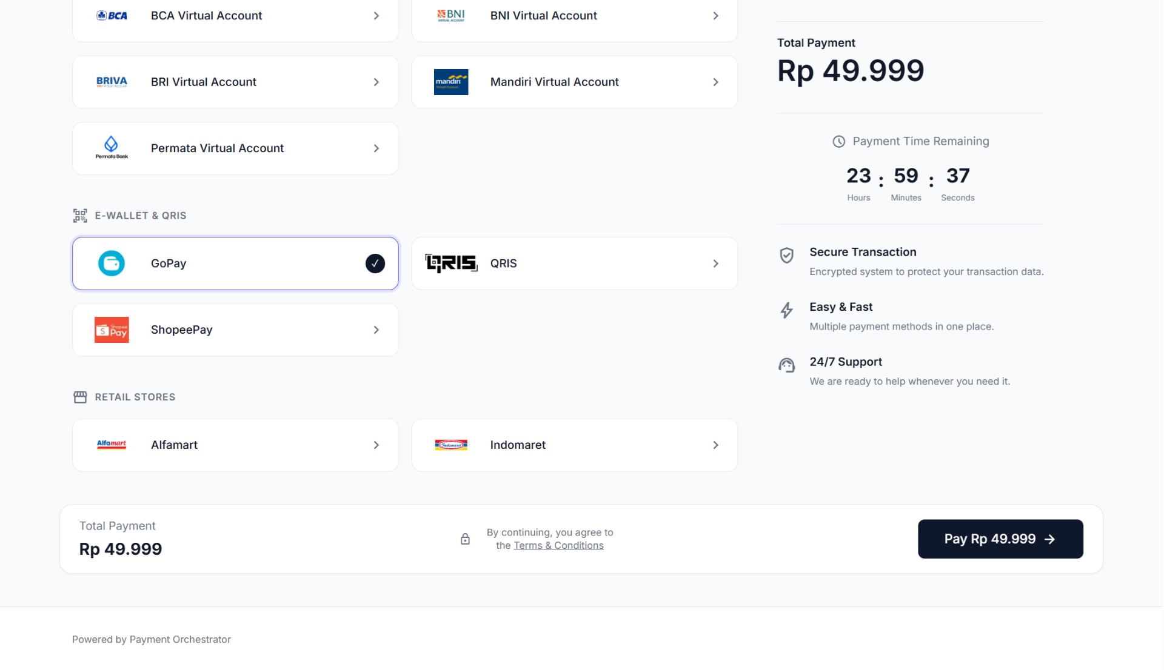The image size is (1164, 670).
Task: Expand BRI Virtual Account chevron arrow
Action: point(376,82)
